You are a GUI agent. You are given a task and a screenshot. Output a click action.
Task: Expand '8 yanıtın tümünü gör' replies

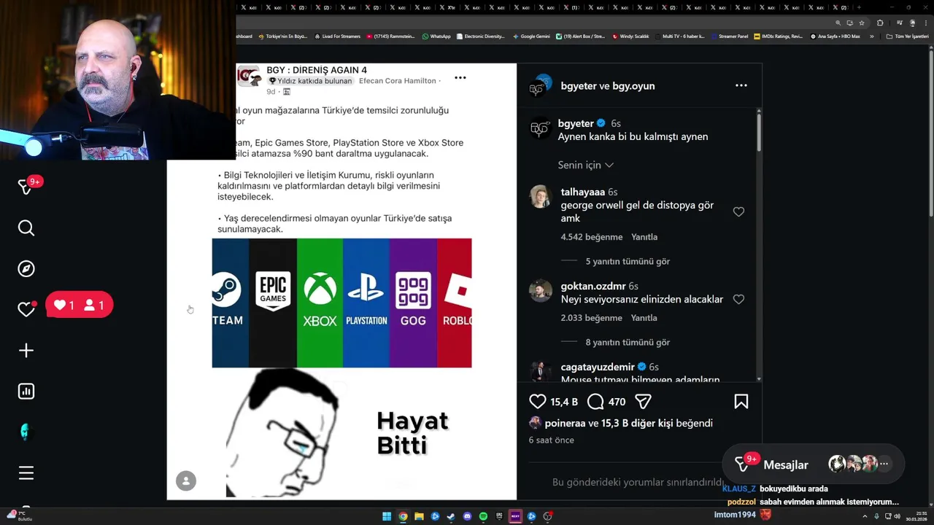628,342
